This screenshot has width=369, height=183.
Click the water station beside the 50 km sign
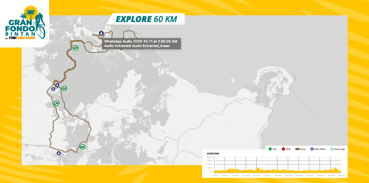(x=57, y=85)
